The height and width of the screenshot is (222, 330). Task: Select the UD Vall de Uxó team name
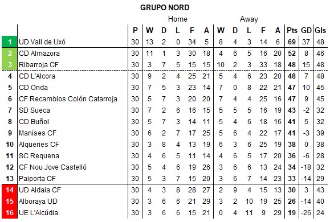click(x=42, y=42)
